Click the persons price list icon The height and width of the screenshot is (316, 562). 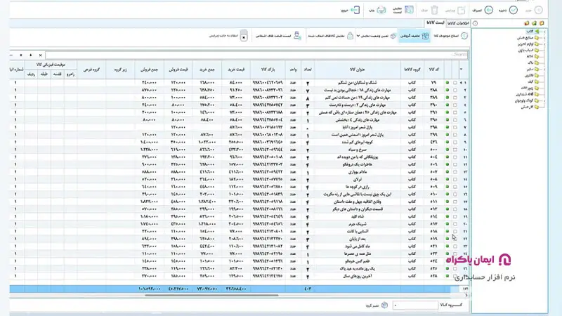pyautogui.click(x=297, y=36)
